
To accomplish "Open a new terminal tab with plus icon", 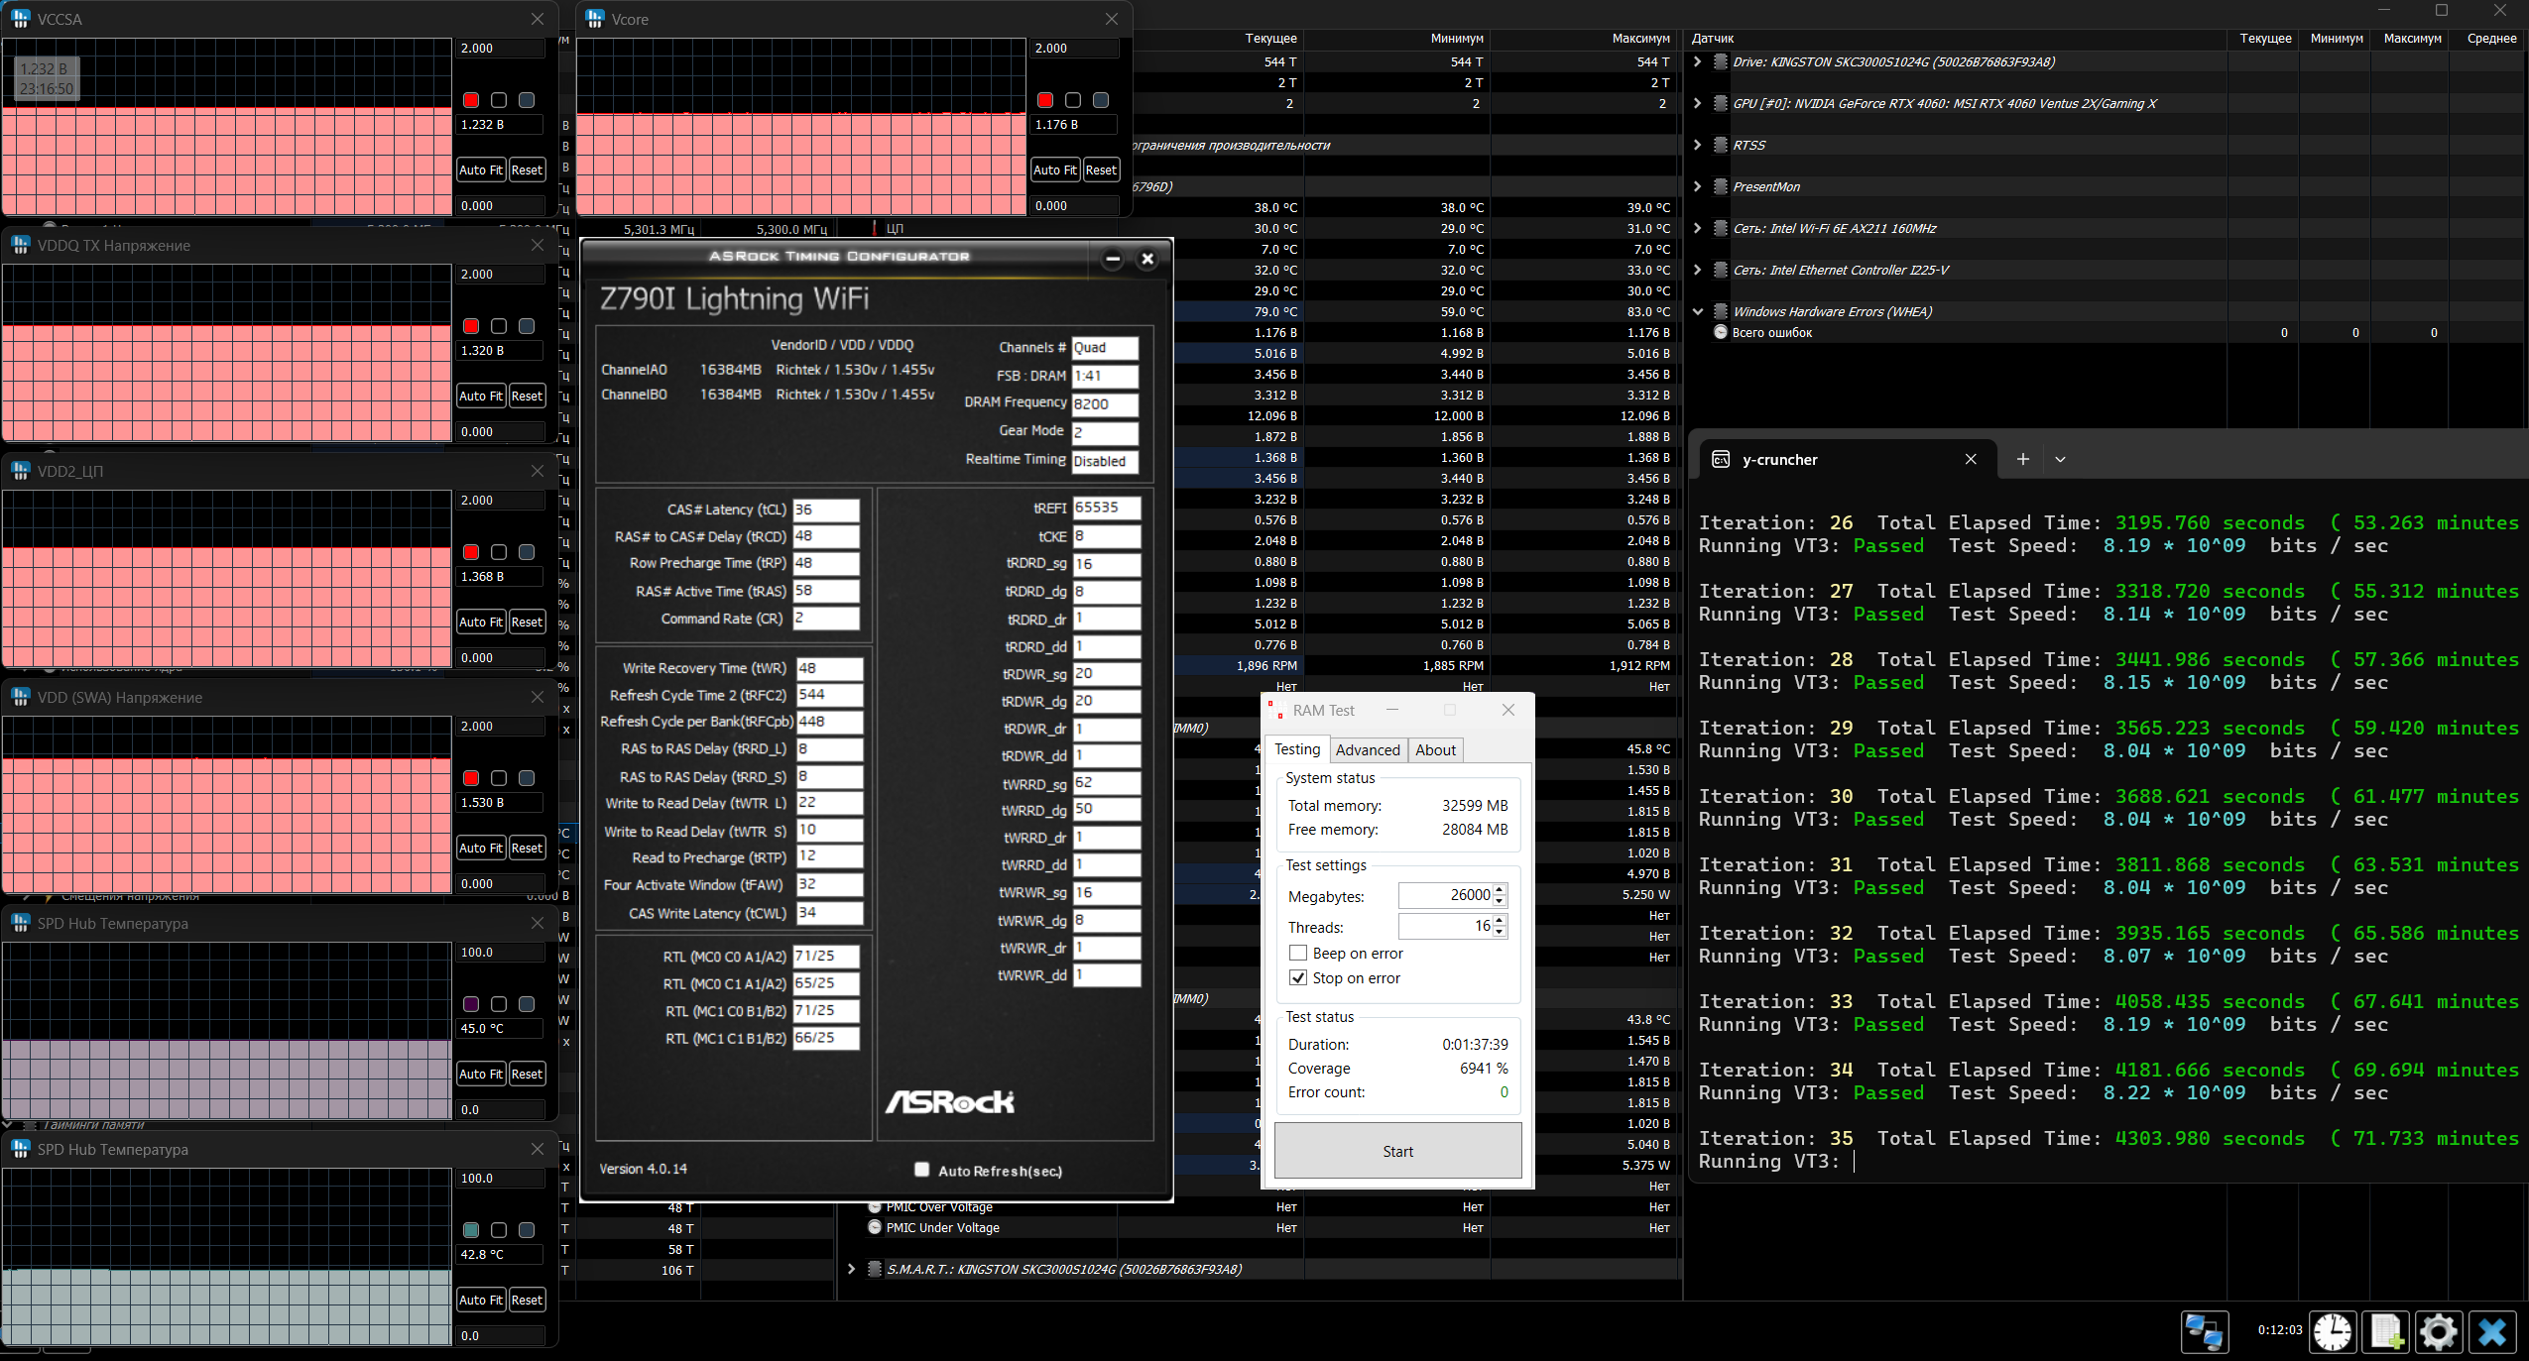I will tap(2023, 459).
